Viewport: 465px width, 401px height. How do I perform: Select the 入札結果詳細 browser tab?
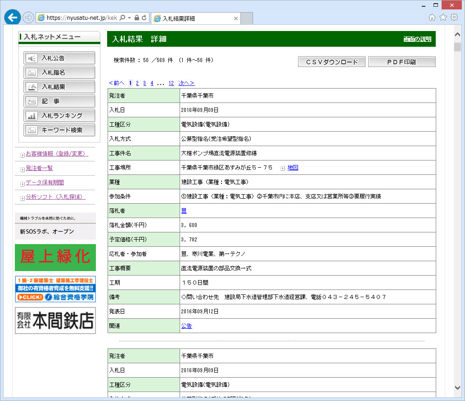pos(196,18)
